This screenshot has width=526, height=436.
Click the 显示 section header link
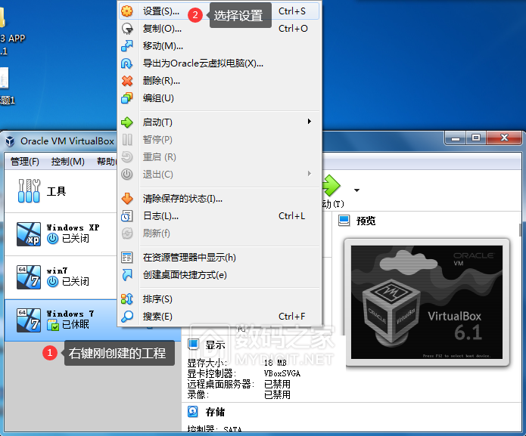tap(215, 345)
